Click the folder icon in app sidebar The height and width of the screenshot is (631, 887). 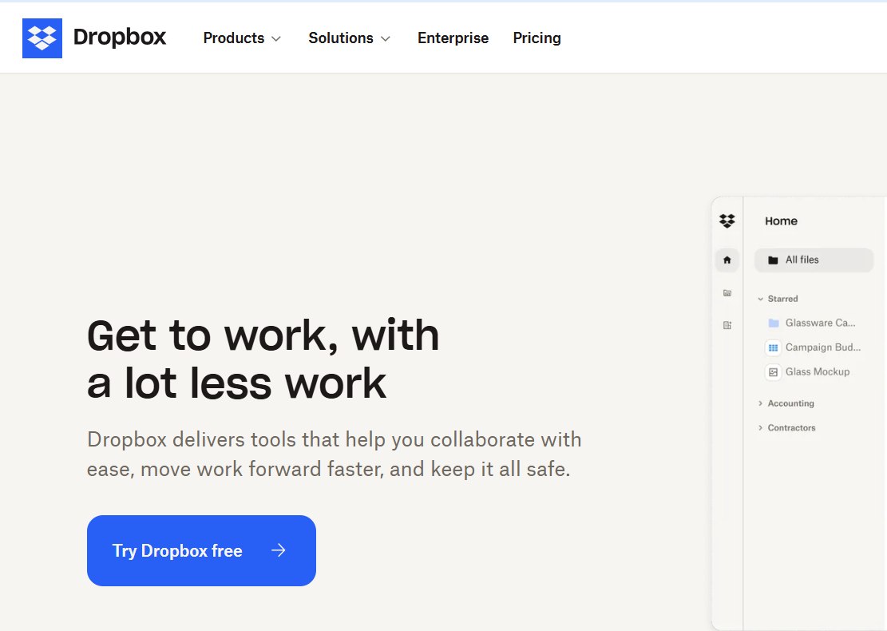727,292
